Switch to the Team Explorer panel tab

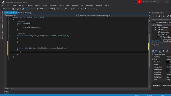[167, 41]
